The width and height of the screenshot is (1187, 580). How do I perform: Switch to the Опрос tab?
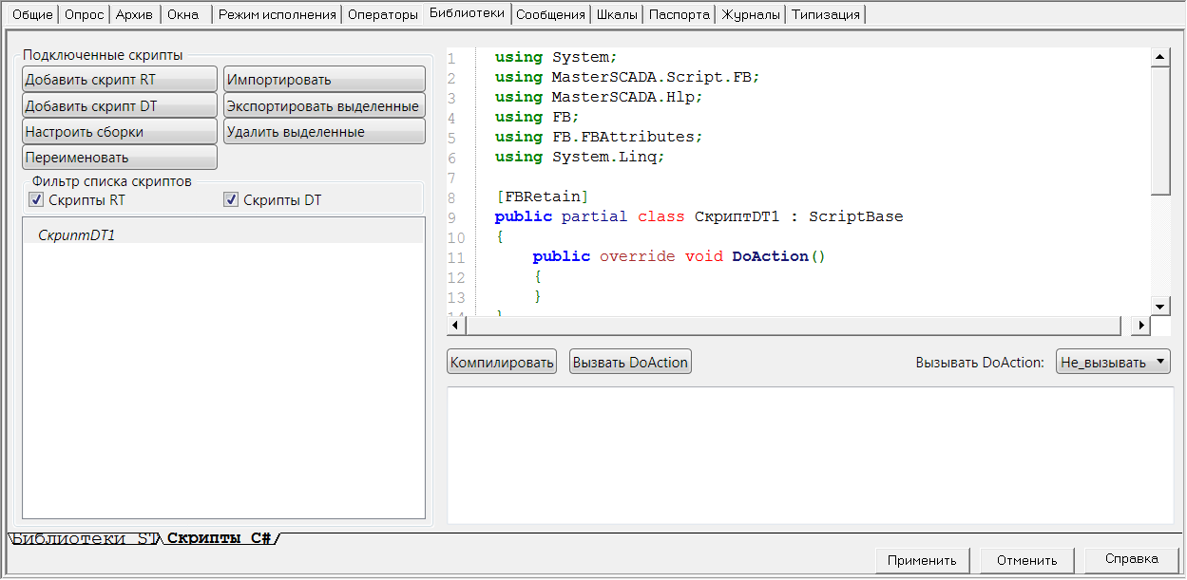(x=84, y=14)
